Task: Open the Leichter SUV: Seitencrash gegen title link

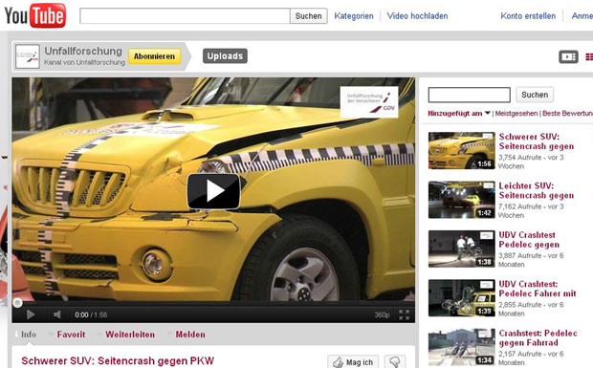Action: pos(537,190)
